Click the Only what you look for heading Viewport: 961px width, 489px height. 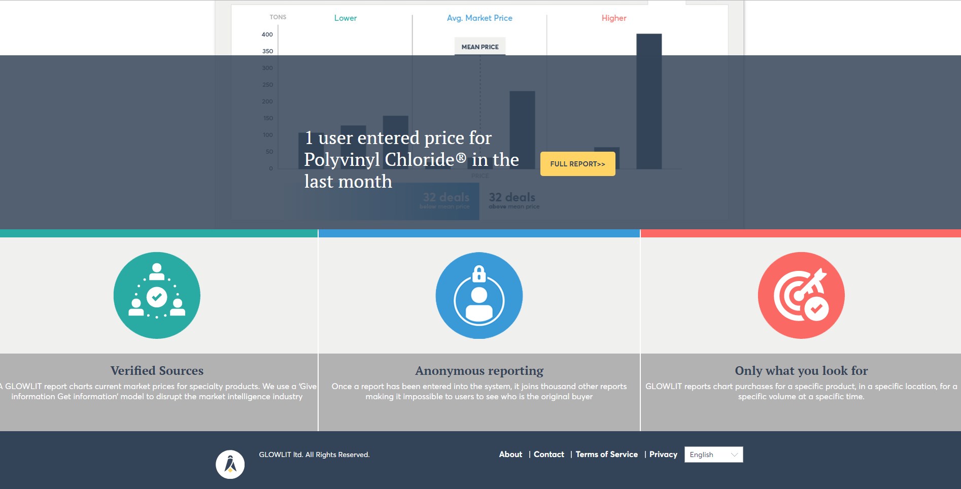(x=801, y=371)
